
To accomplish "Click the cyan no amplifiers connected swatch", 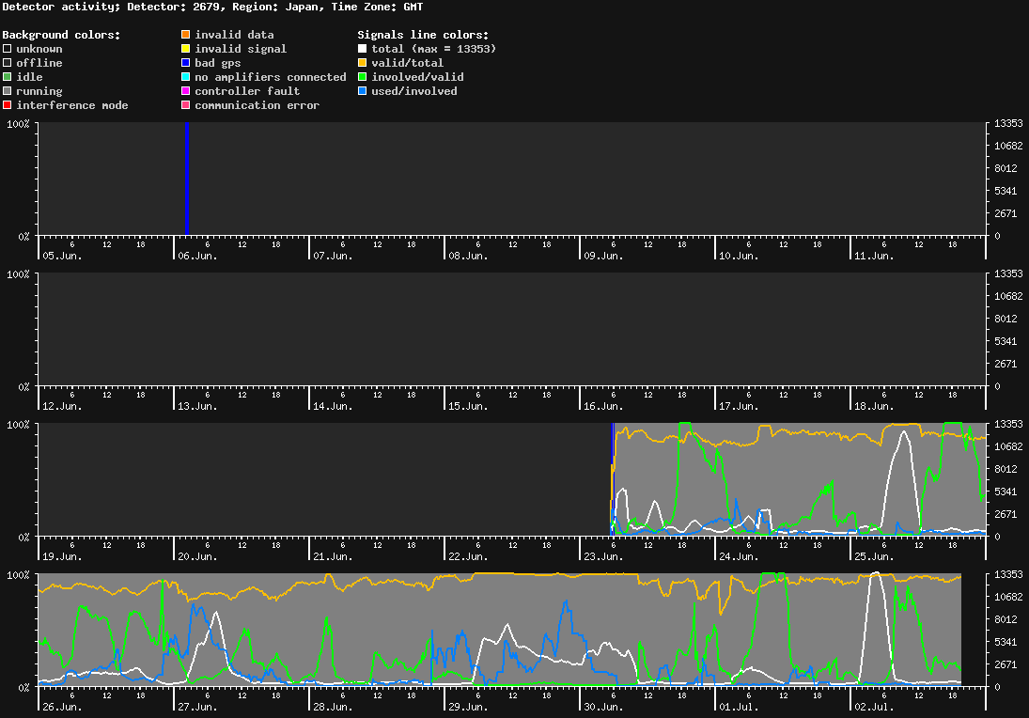I will click(x=186, y=77).
